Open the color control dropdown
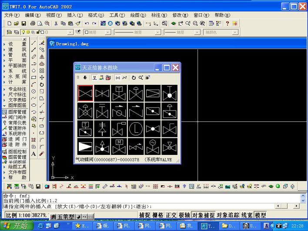The image size is (308, 231). point(108,32)
